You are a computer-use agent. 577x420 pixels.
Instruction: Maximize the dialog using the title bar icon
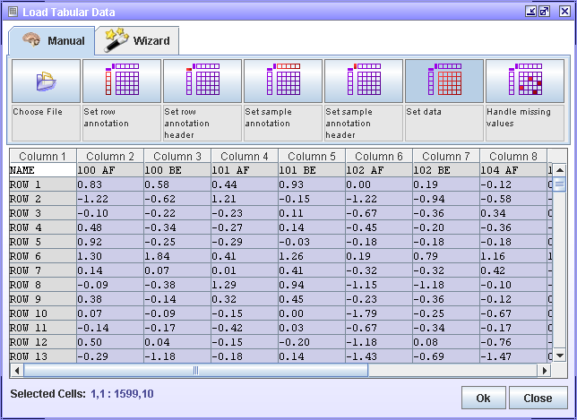click(544, 12)
